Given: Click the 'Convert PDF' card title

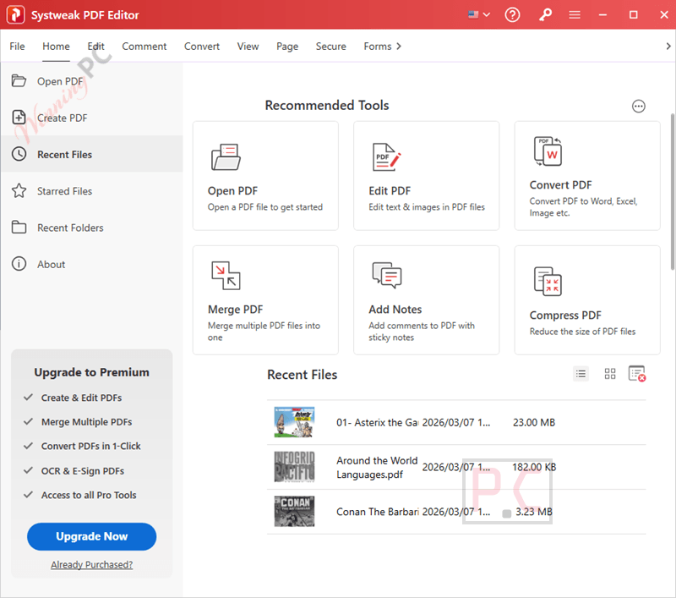Looking at the screenshot, I should (560, 184).
